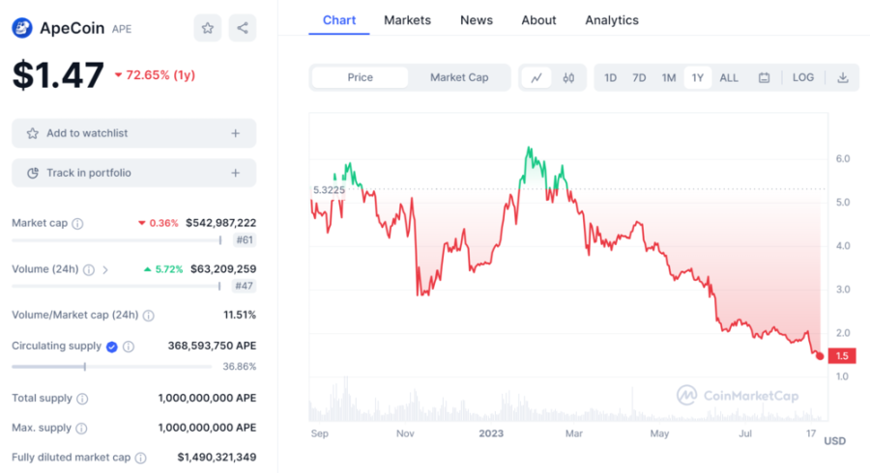Select the Price chart toggle

361,77
